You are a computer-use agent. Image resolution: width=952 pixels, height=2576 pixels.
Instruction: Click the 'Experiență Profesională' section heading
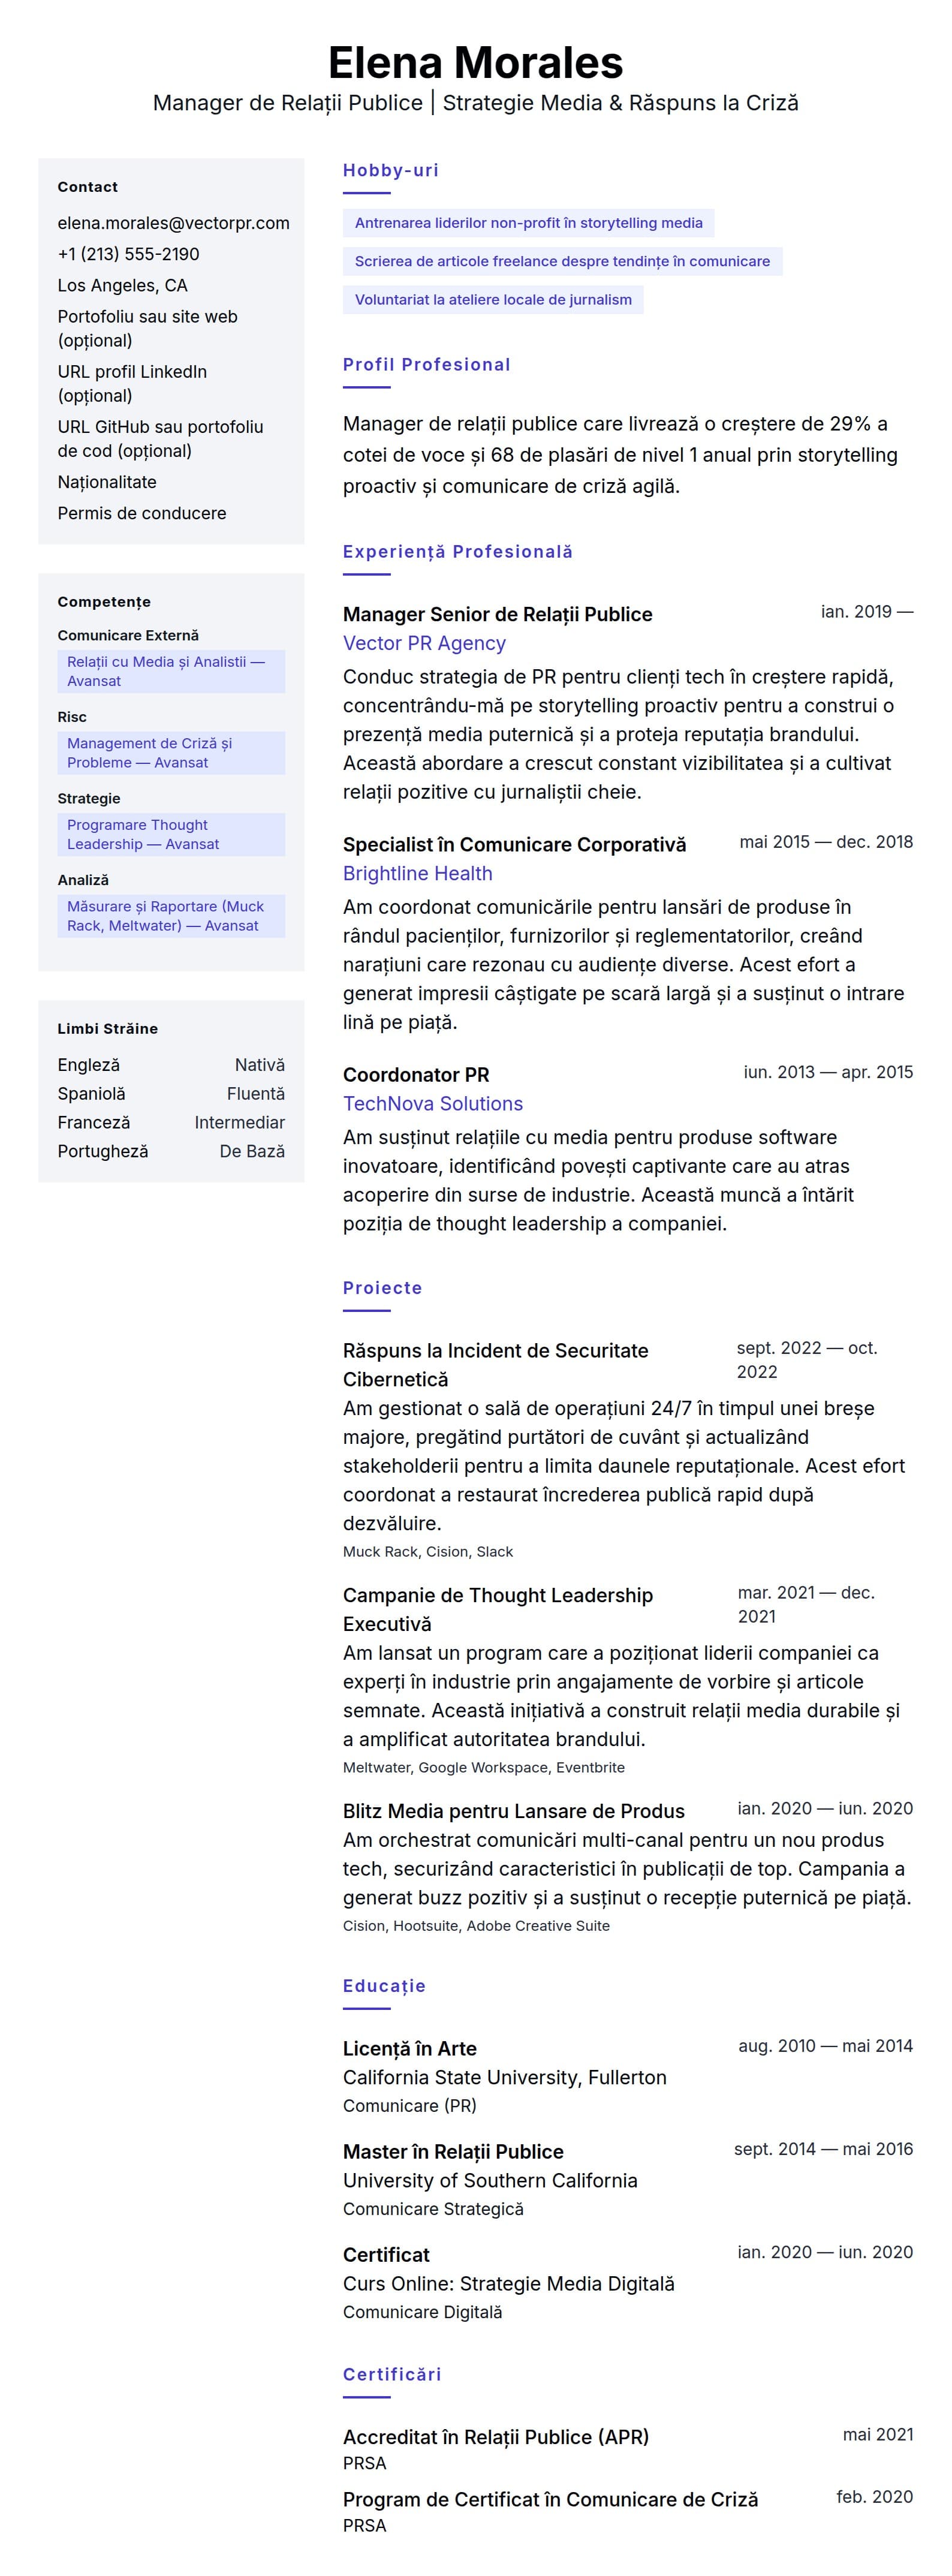click(457, 552)
